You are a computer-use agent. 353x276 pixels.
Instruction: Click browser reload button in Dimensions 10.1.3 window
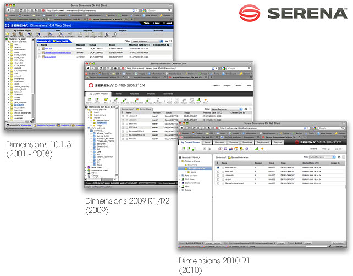tap(21, 10)
